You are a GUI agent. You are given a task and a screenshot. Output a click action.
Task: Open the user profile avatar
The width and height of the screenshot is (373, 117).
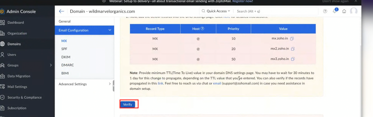[x=354, y=11]
